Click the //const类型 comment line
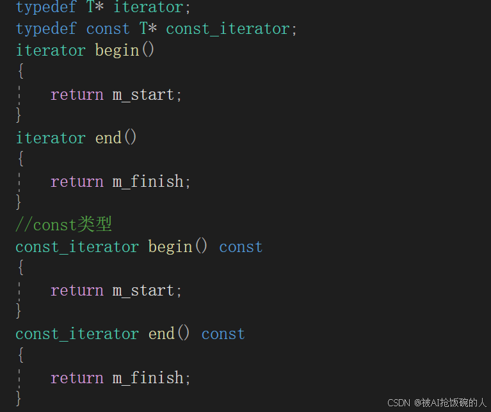491x412 pixels. pos(63,225)
